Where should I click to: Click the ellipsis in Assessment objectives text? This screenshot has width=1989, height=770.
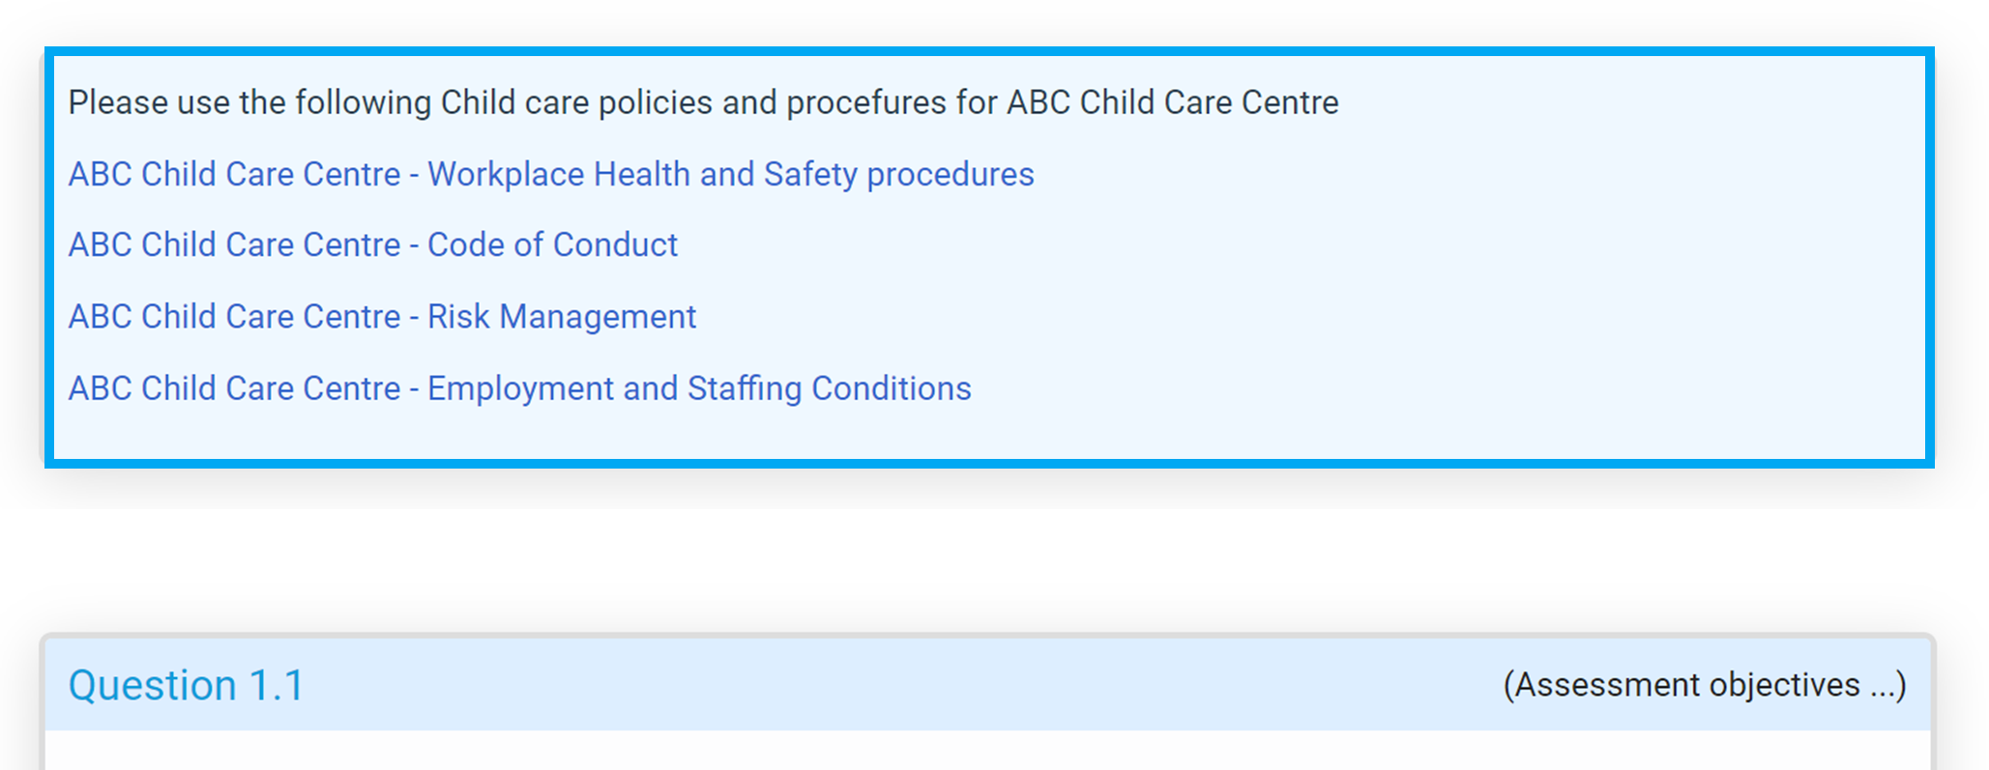(1882, 686)
